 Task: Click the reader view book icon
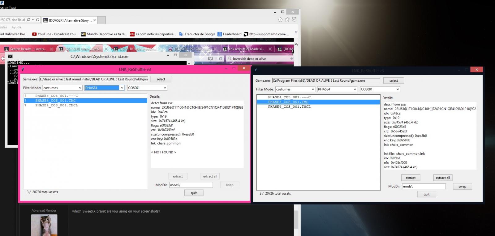pos(210,58)
